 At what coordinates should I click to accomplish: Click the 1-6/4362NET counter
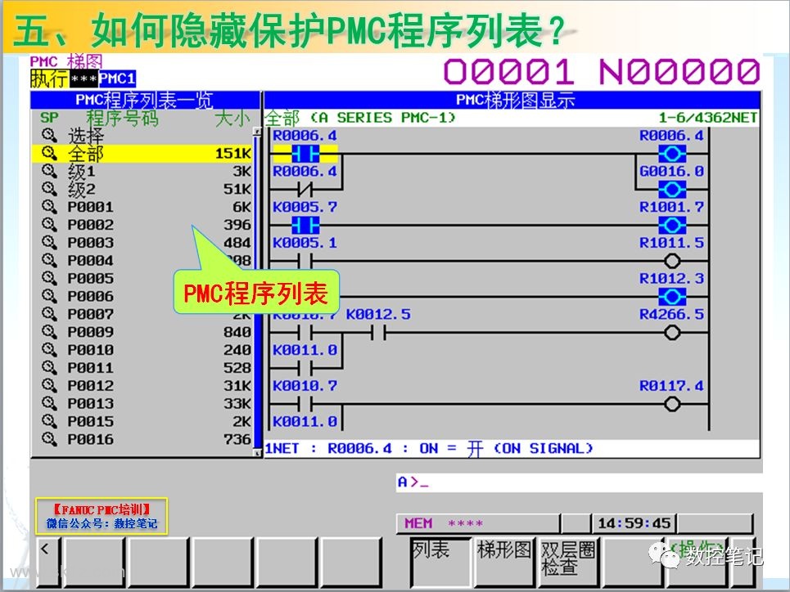pos(707,118)
